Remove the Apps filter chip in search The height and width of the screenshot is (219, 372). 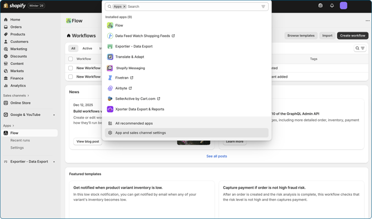click(124, 7)
